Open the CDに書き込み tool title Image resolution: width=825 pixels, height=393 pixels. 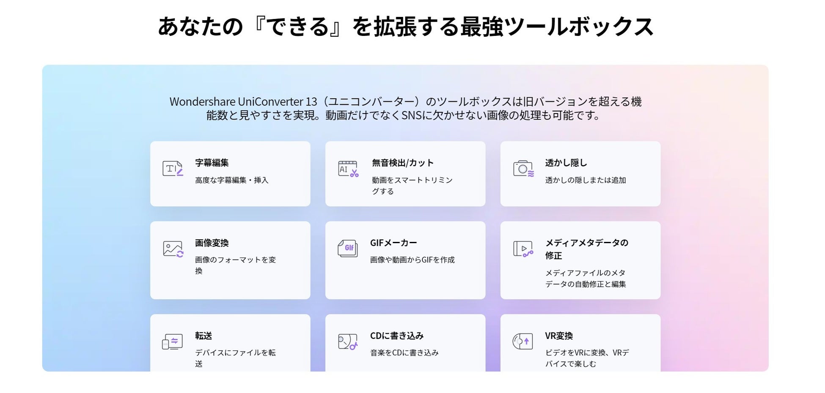pyautogui.click(x=397, y=336)
